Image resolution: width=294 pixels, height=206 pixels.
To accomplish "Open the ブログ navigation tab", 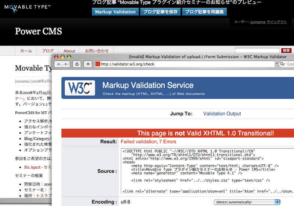I will 48,51.
